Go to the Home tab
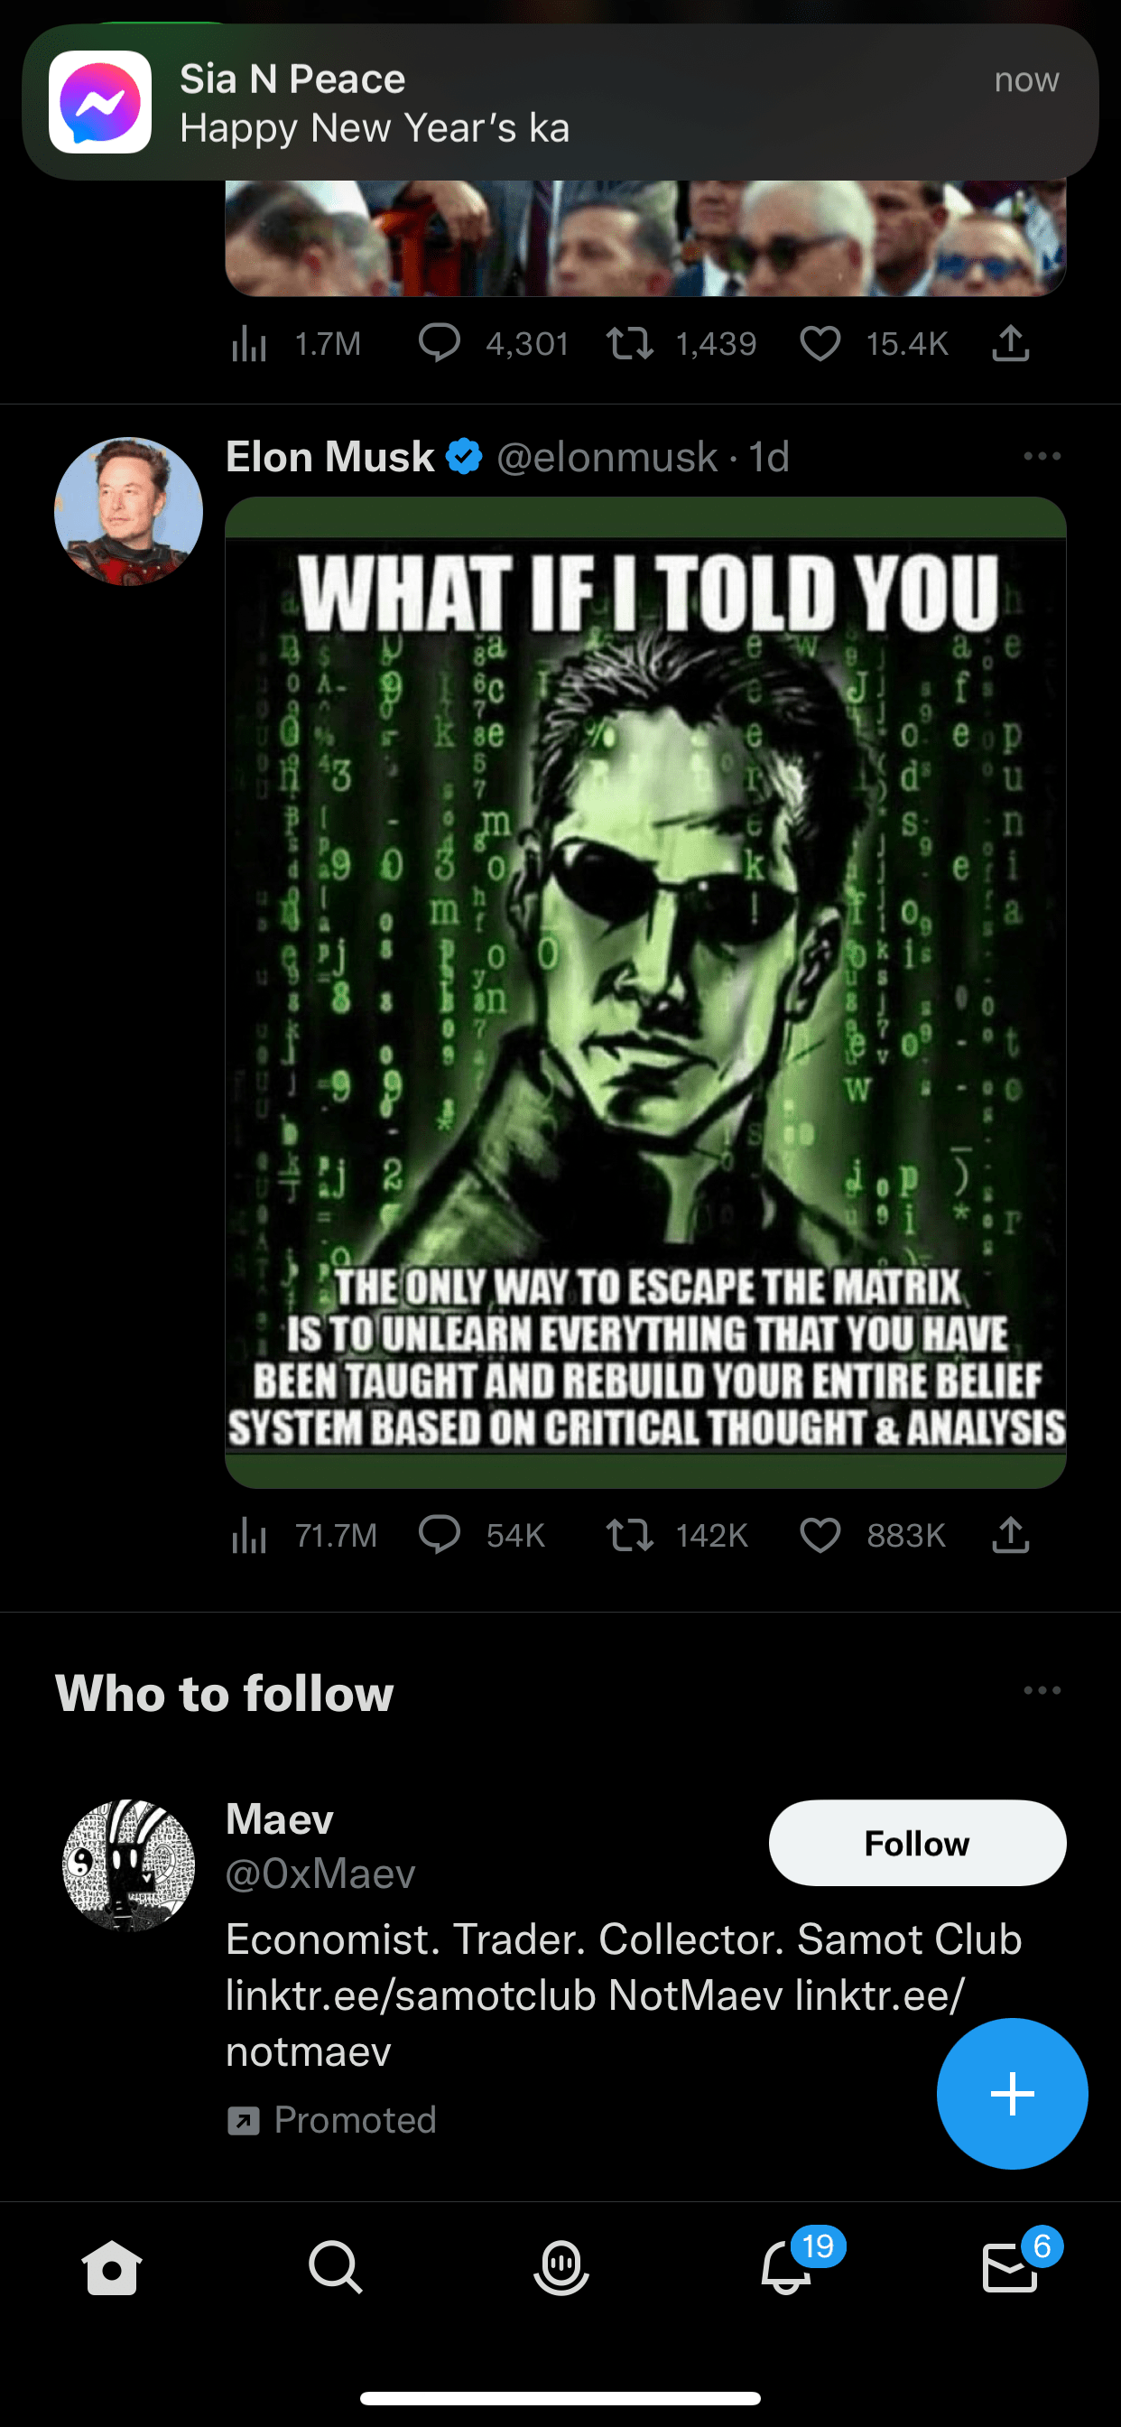Image resolution: width=1121 pixels, height=2427 pixels. coord(112,2267)
